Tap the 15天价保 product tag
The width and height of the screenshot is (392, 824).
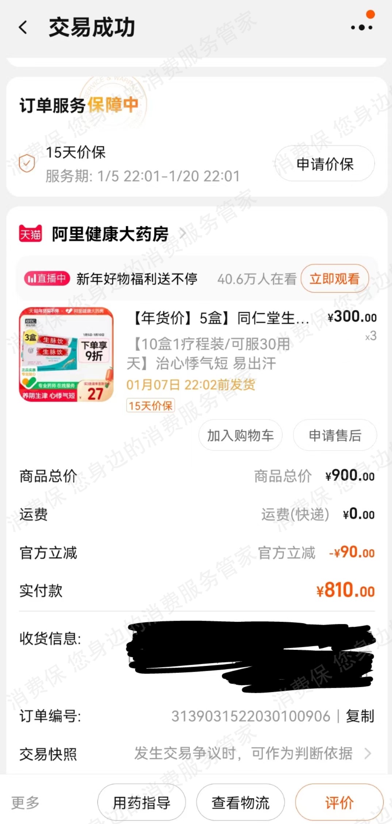click(150, 406)
